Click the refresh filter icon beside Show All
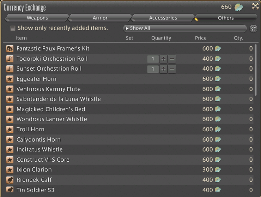 pos(253,29)
